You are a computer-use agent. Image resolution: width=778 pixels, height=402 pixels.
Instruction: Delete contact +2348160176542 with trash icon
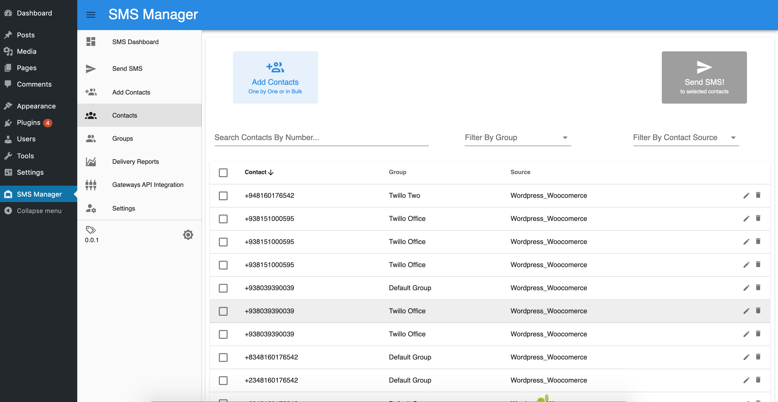(x=758, y=380)
